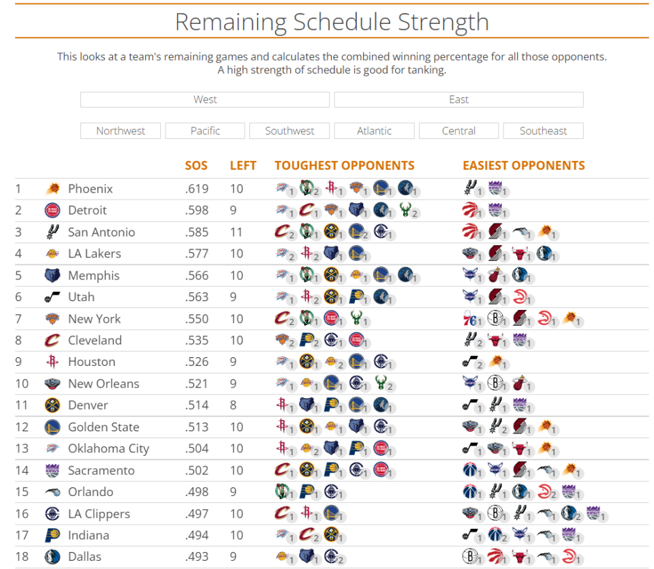Viewport: 654px width, 569px height.
Task: Open the LA Lakers team link
Action: click(x=95, y=253)
